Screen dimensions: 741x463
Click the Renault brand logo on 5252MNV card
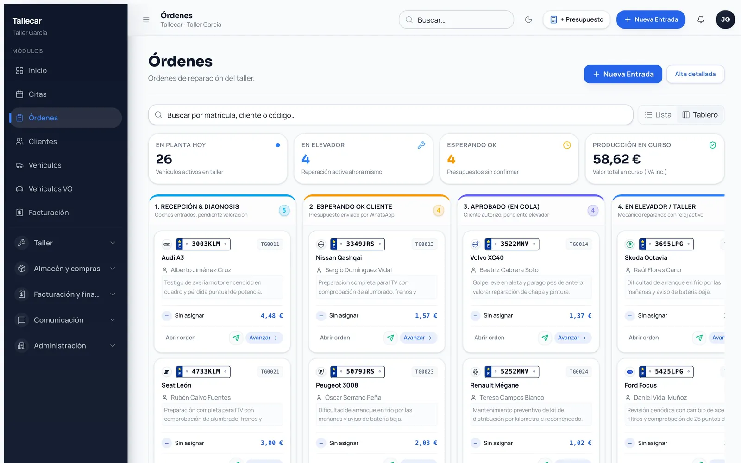coord(475,371)
